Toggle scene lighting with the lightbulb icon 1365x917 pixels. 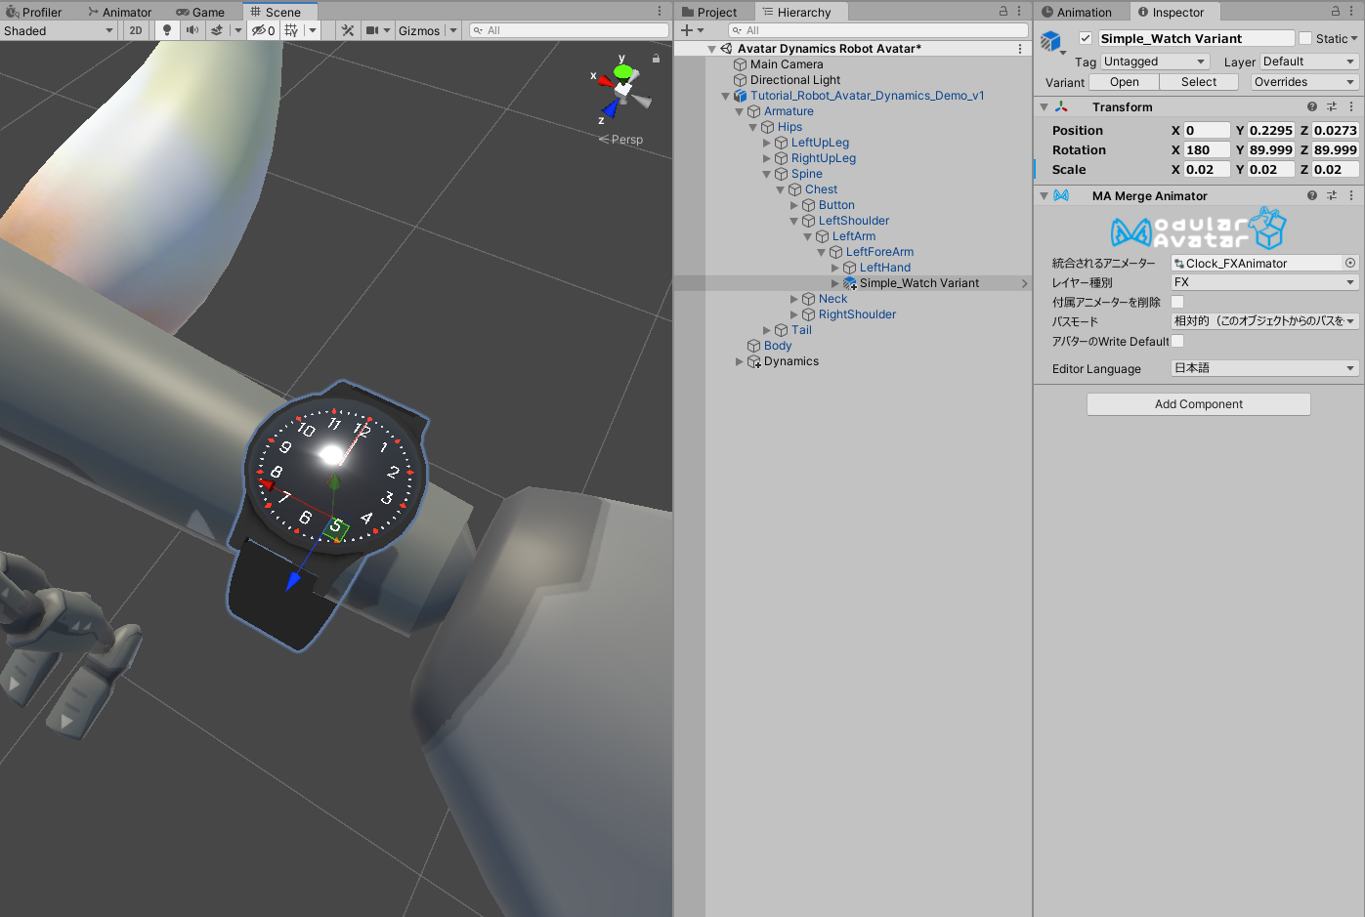point(167,30)
